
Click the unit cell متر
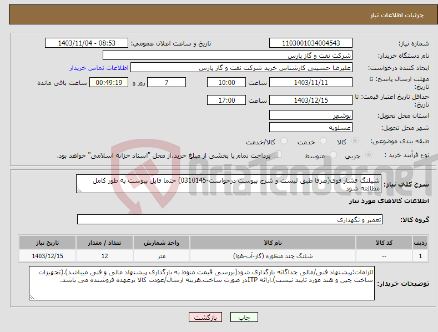point(162,256)
